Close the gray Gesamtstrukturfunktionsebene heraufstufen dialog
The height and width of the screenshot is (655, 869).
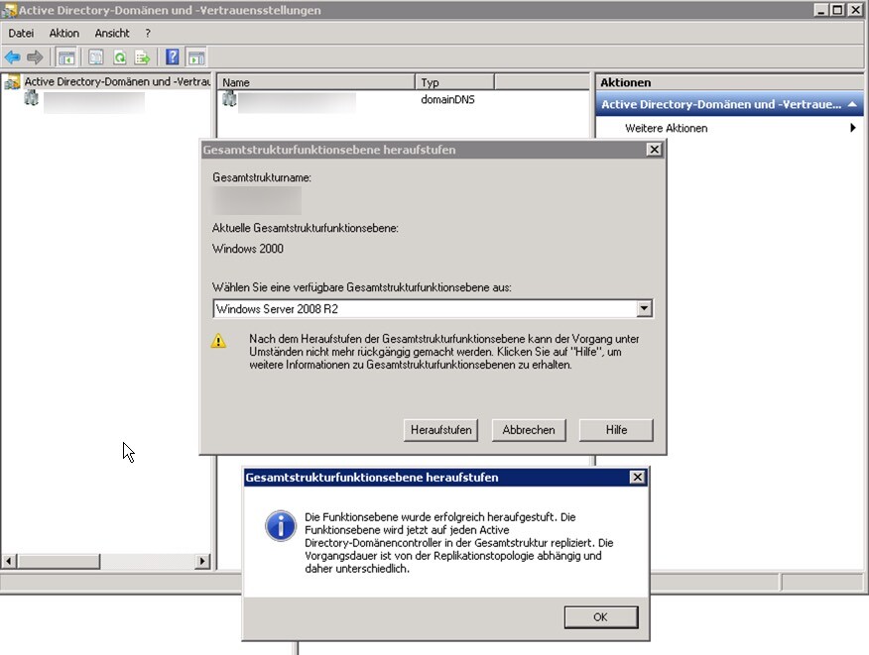[x=654, y=150]
